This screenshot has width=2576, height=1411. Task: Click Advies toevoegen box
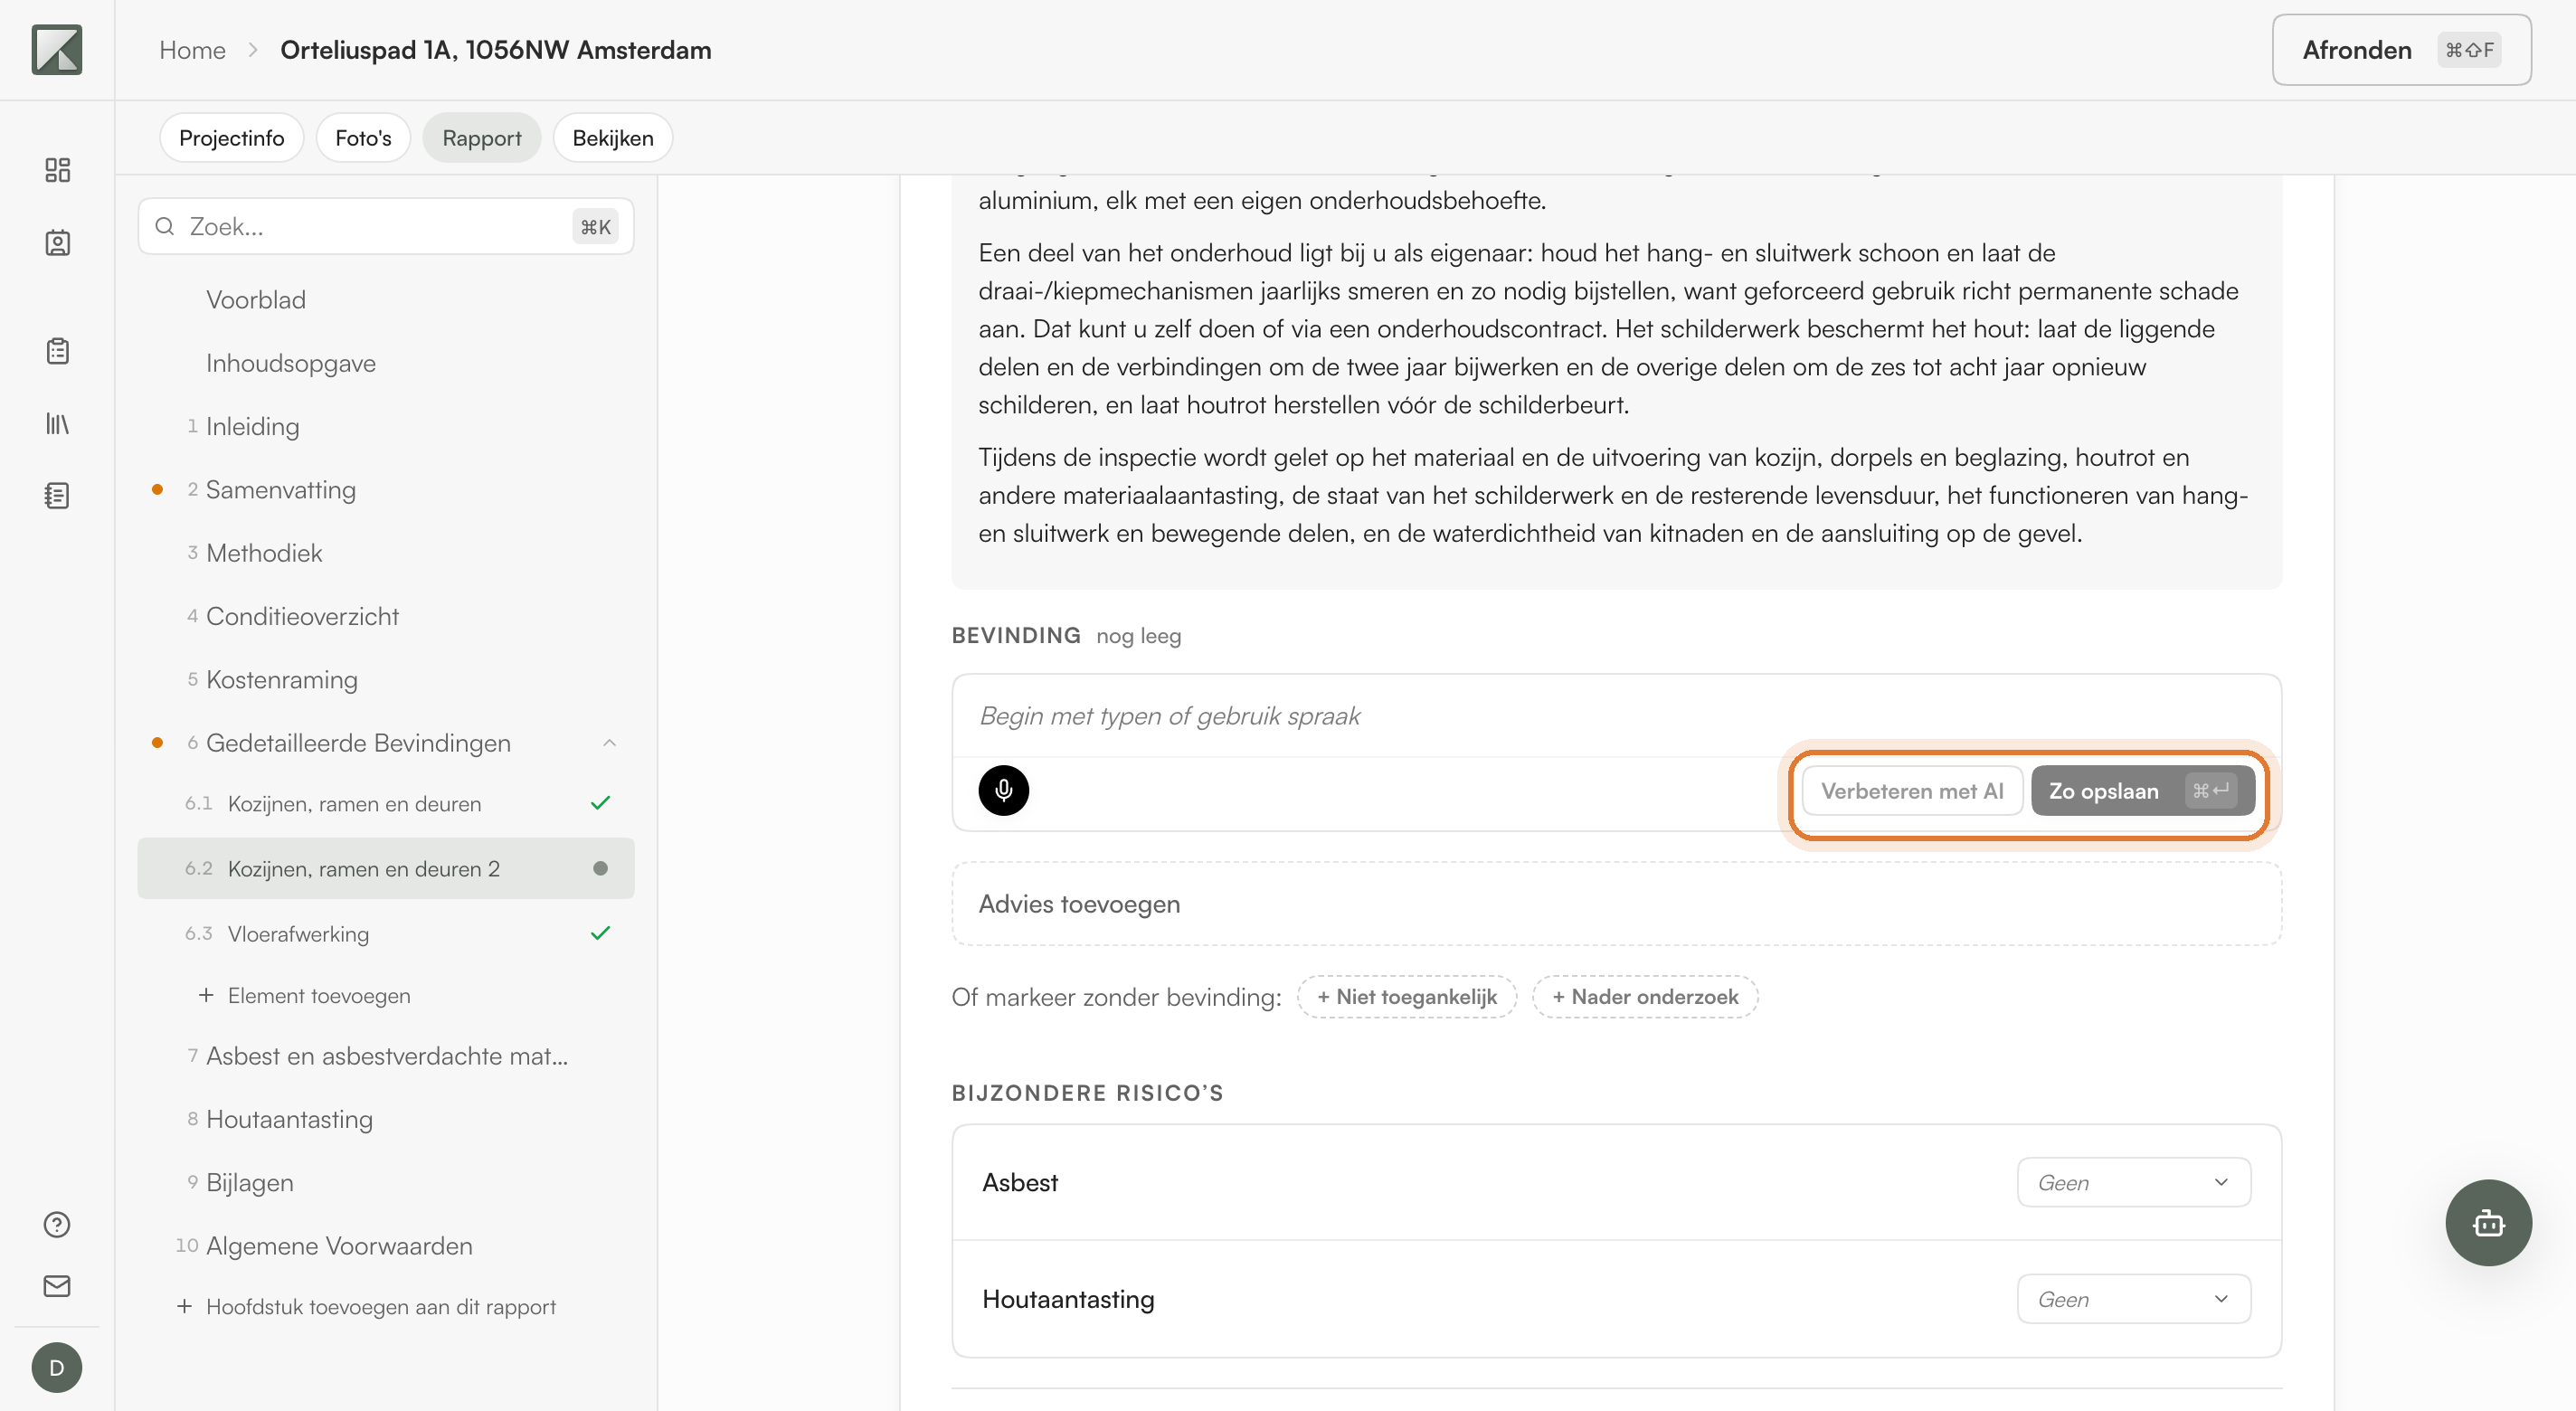pyautogui.click(x=1616, y=904)
